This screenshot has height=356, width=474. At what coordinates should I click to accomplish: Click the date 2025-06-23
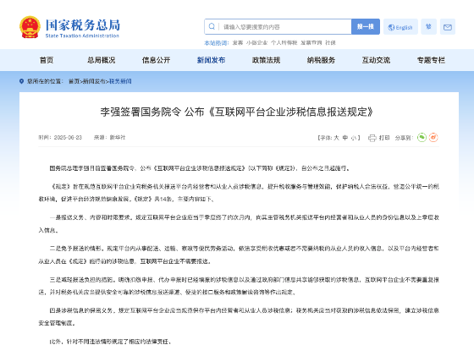click(x=68, y=137)
